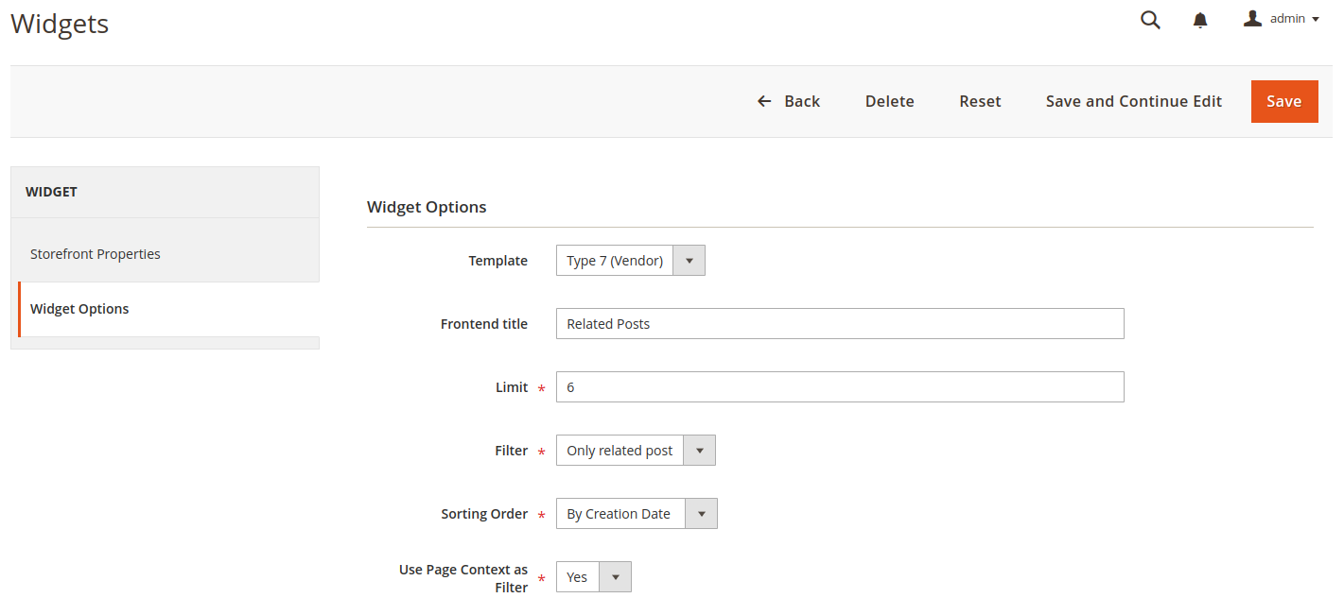Image resolution: width=1344 pixels, height=615 pixels.
Task: Open the notifications bell
Action: click(x=1200, y=20)
